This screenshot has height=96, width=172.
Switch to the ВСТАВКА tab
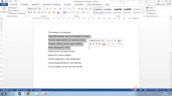pos(24,5)
